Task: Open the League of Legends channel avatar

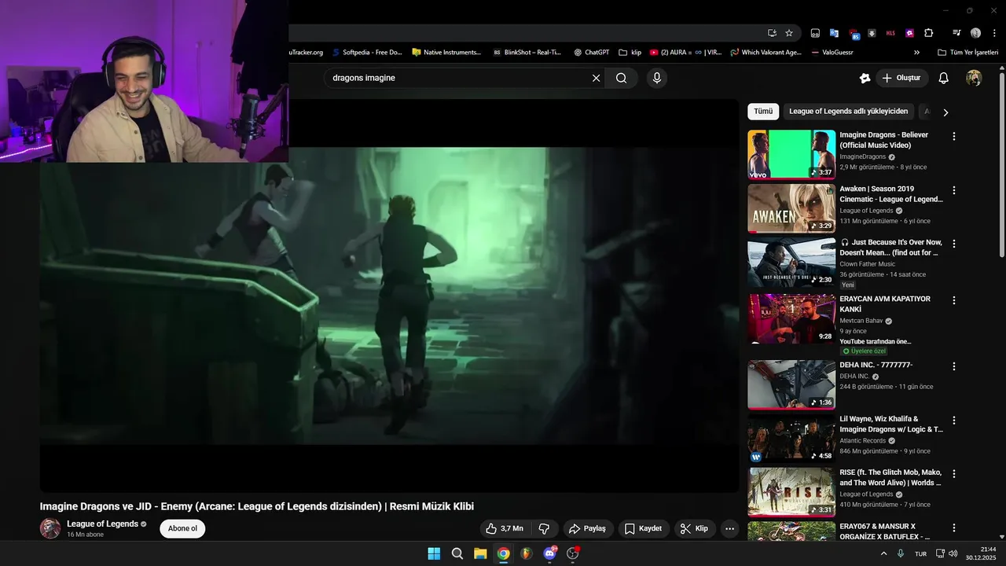Action: click(x=50, y=528)
